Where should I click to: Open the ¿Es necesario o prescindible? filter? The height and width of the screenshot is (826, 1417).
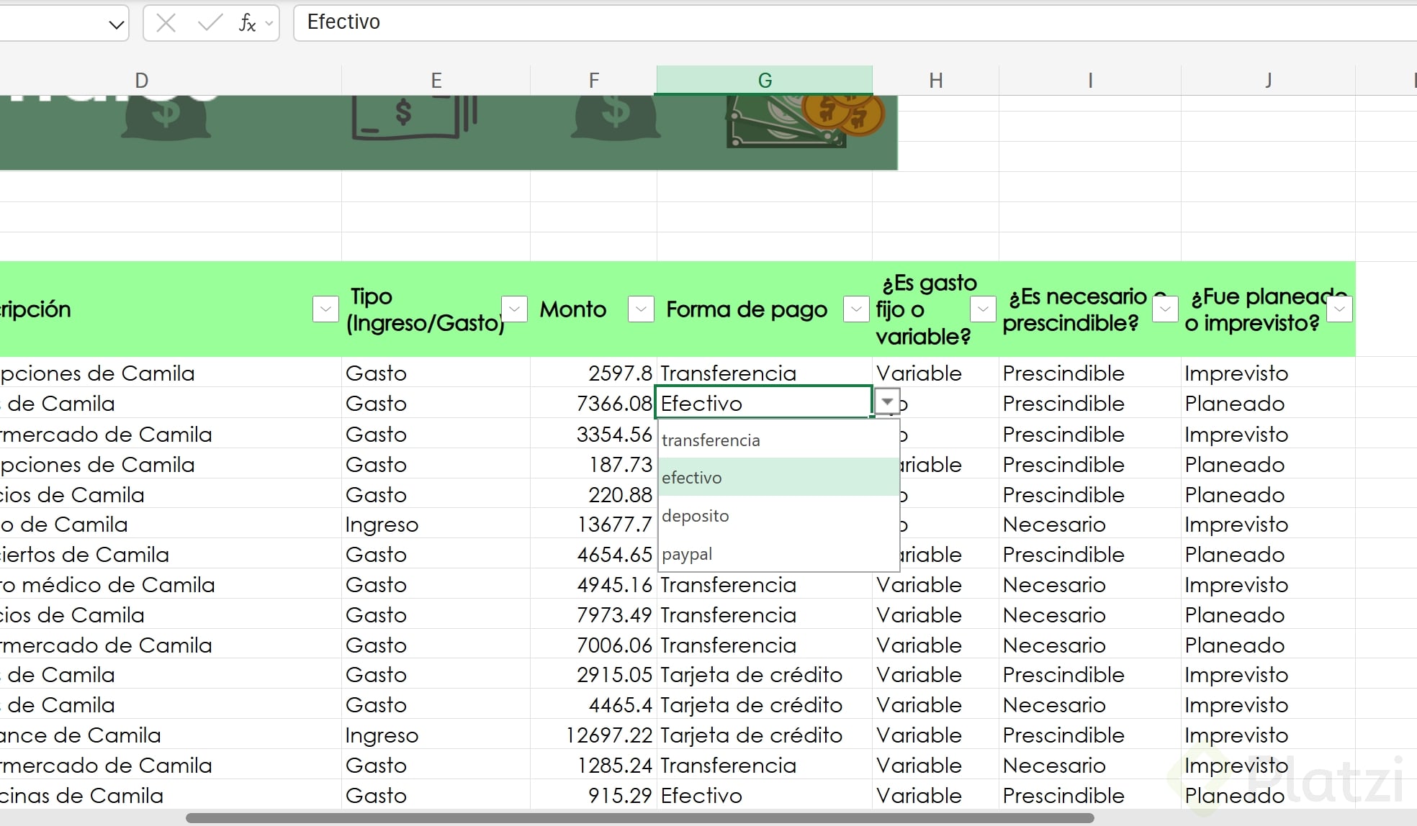[1164, 309]
